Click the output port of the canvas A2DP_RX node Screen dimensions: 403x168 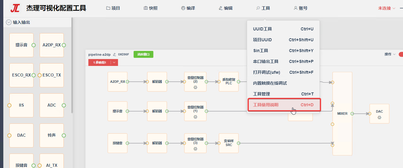click(x=128, y=82)
